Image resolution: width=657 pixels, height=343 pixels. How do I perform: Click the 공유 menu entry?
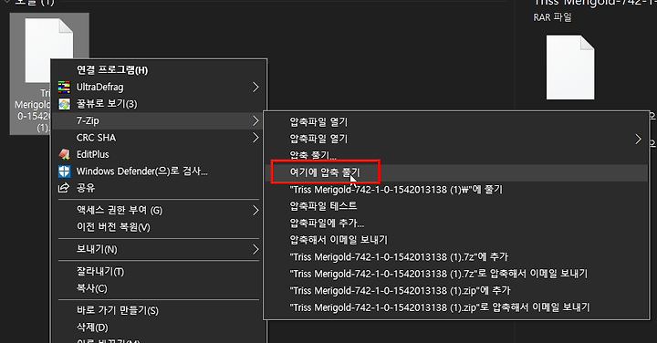[159, 188]
